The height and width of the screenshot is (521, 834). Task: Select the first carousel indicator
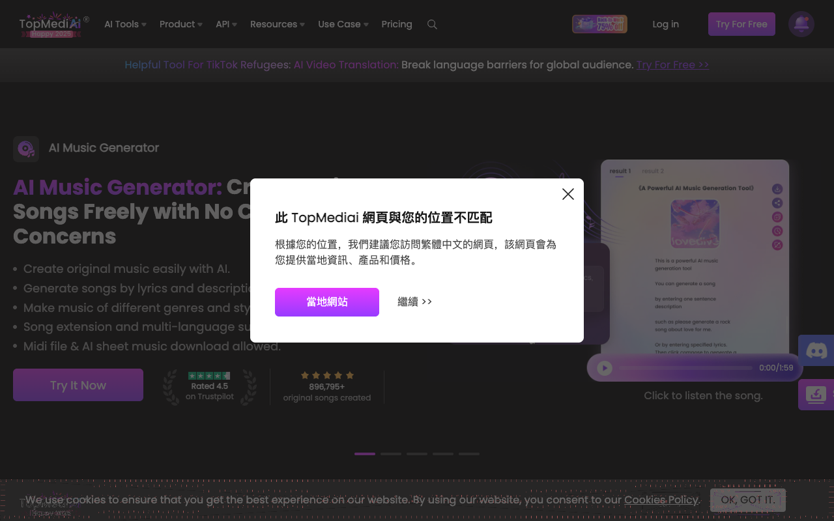click(x=365, y=454)
